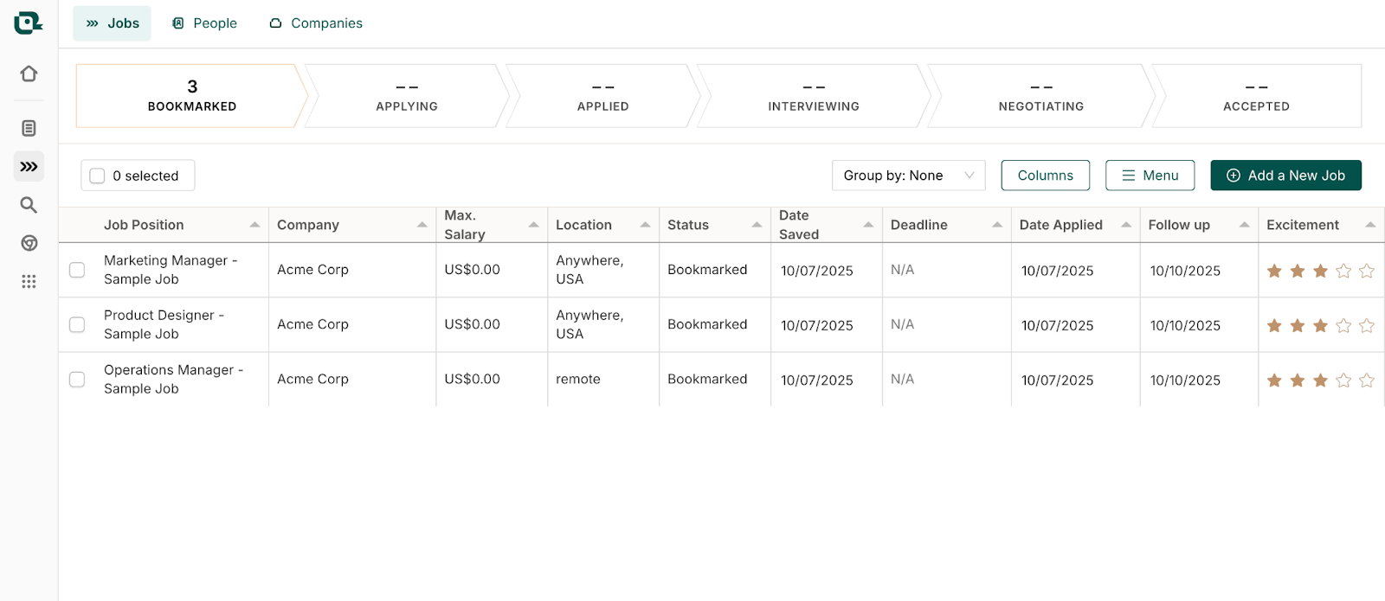Click the app logo at top left
Screen dimensions: 1385x601
28,23
